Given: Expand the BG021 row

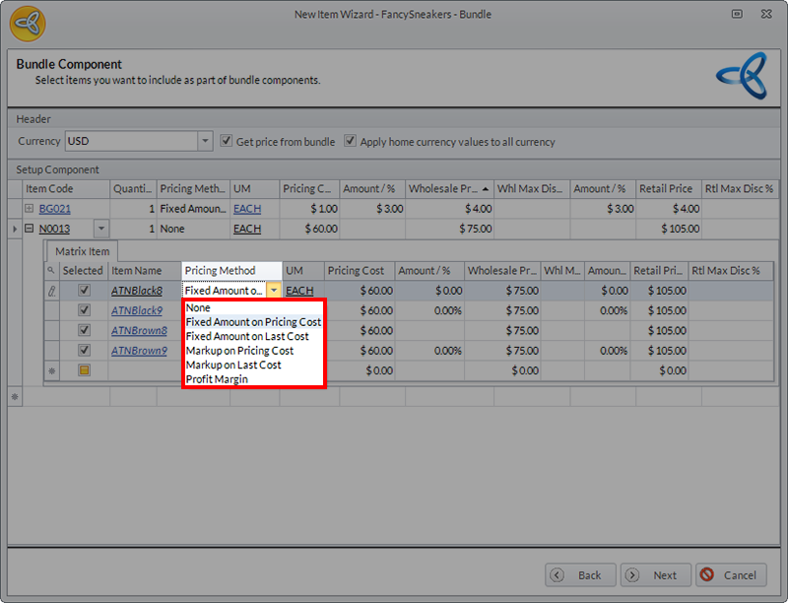Looking at the screenshot, I should point(30,209).
